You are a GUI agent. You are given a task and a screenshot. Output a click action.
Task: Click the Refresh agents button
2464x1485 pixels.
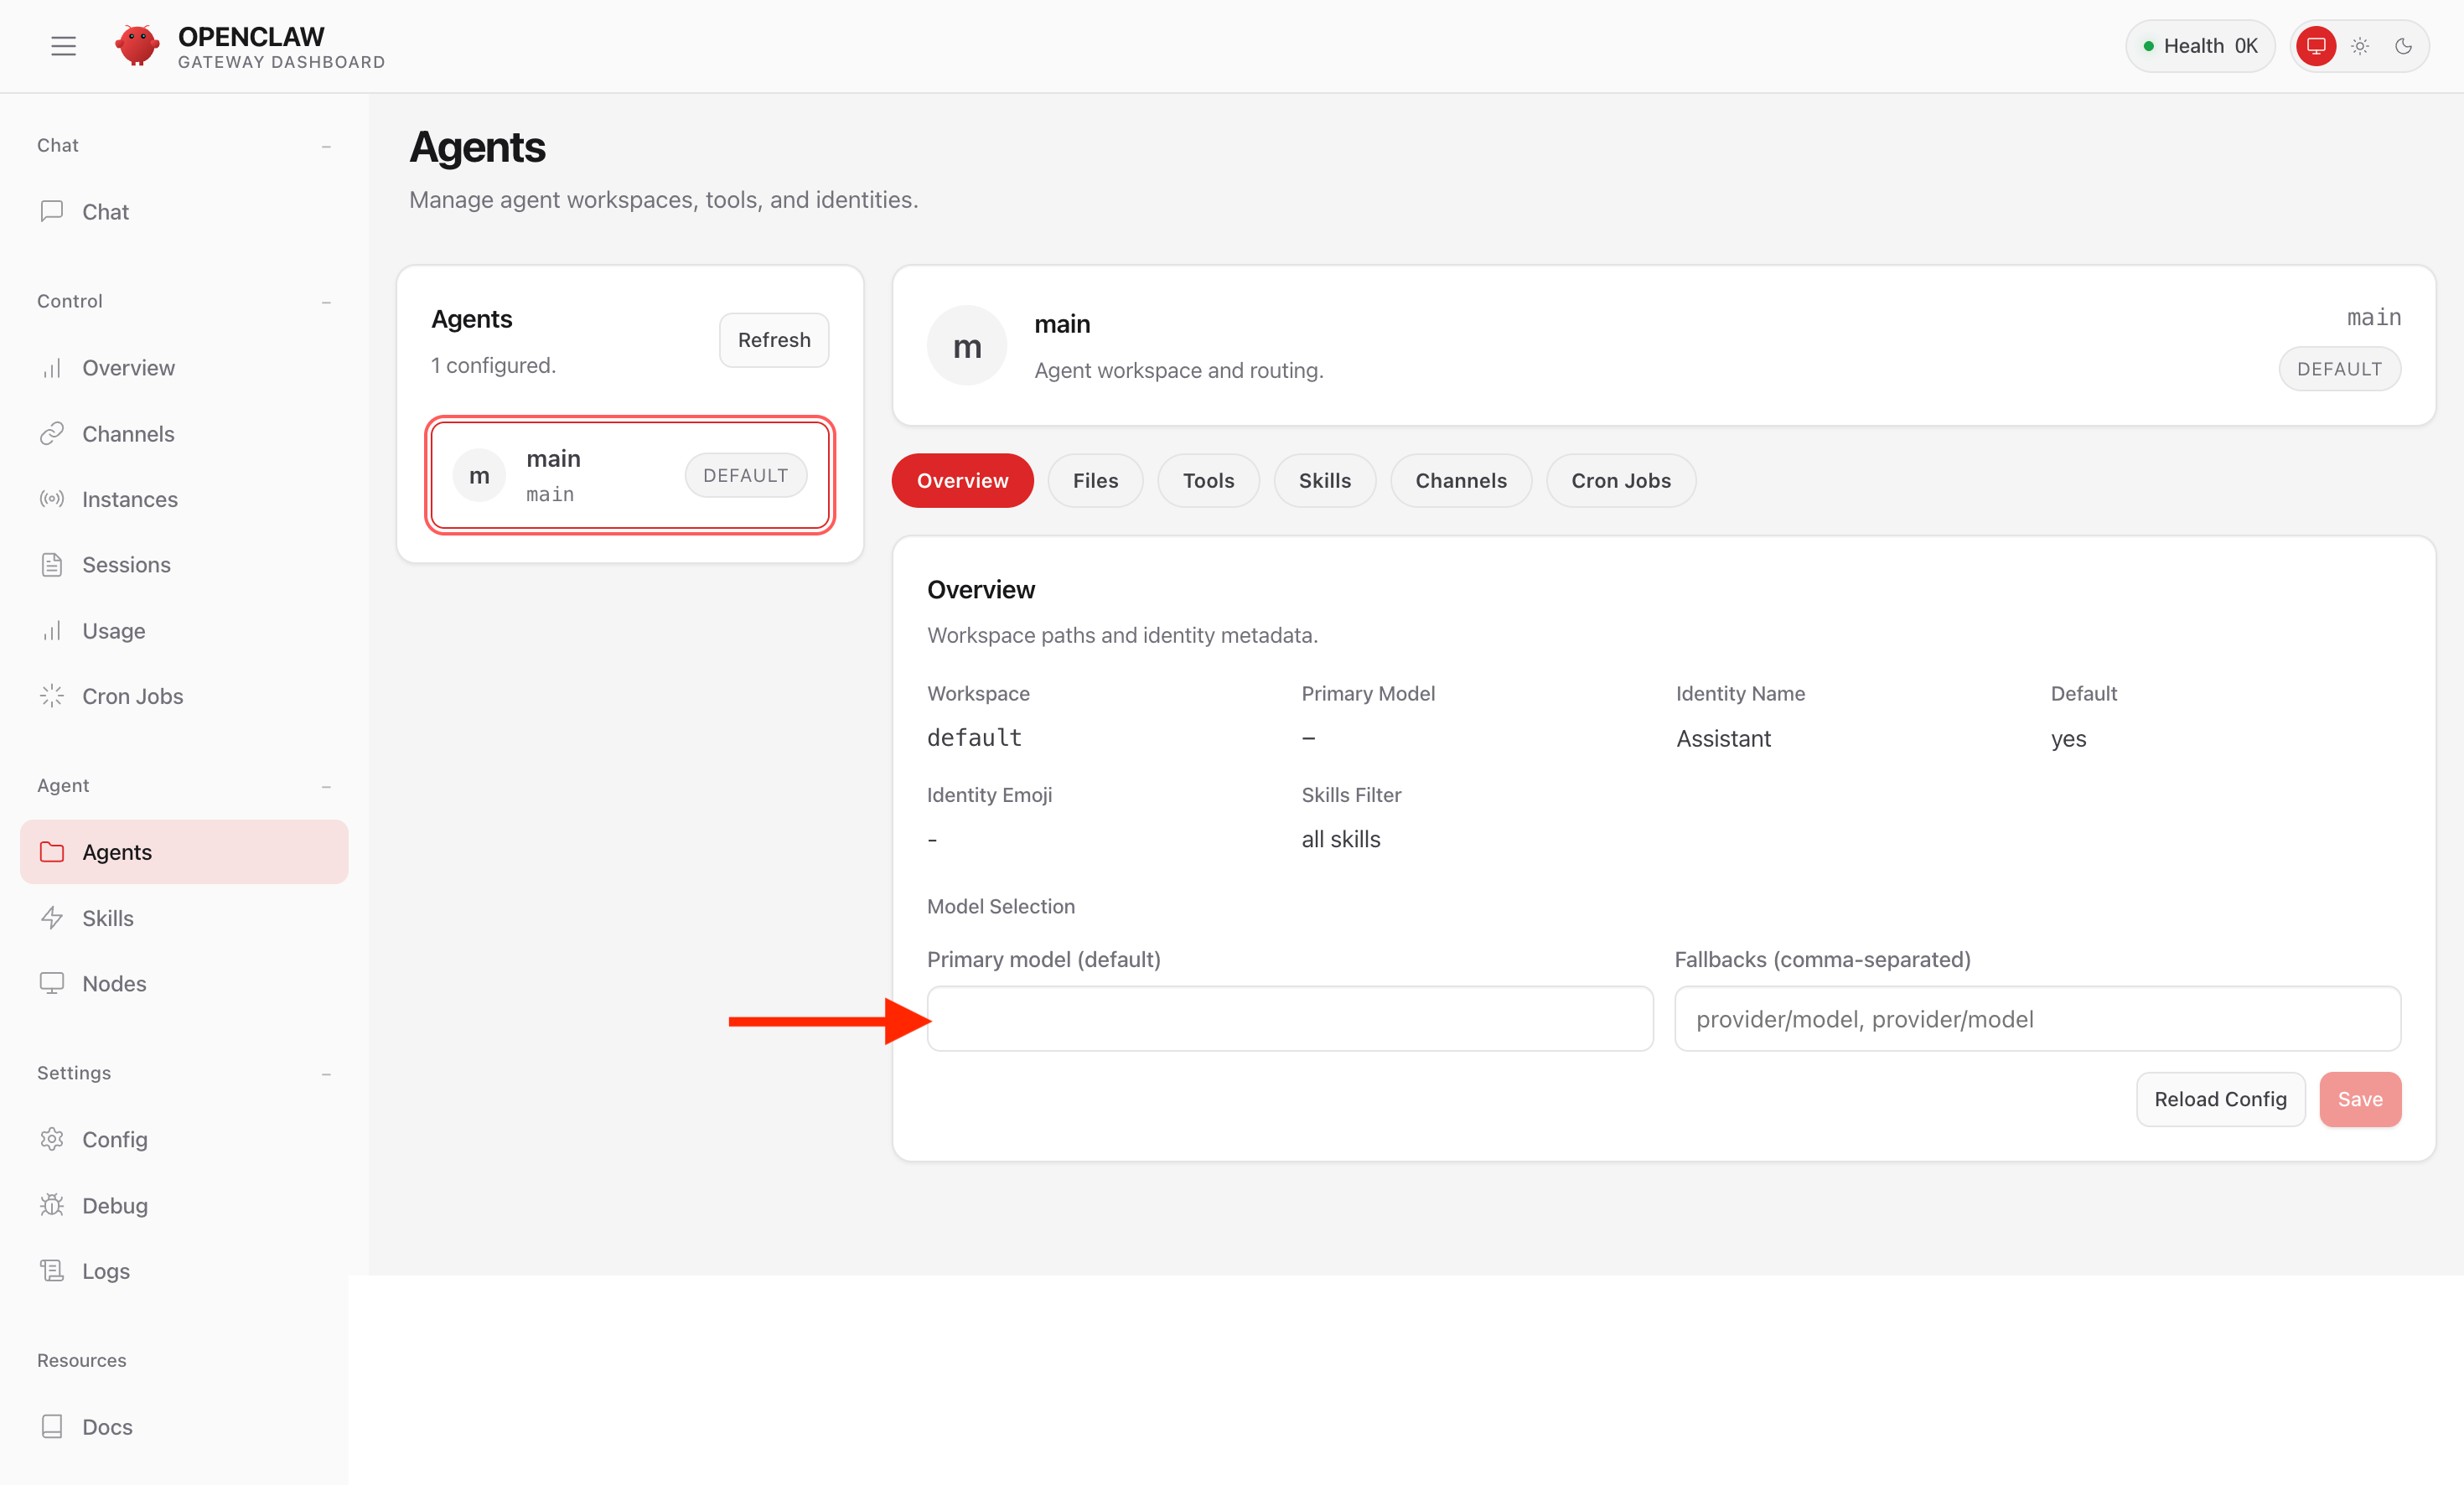click(774, 340)
